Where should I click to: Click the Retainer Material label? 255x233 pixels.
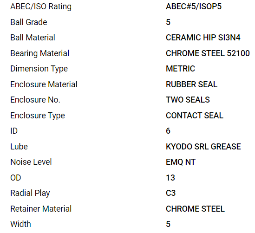pos(41,208)
